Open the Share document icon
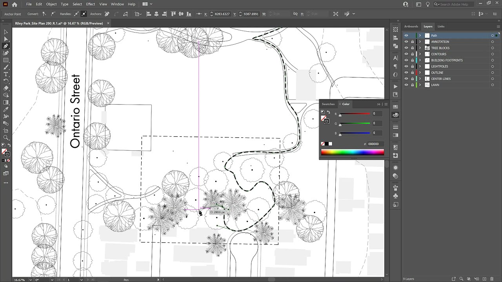 pyautogui.click(x=406, y=4)
